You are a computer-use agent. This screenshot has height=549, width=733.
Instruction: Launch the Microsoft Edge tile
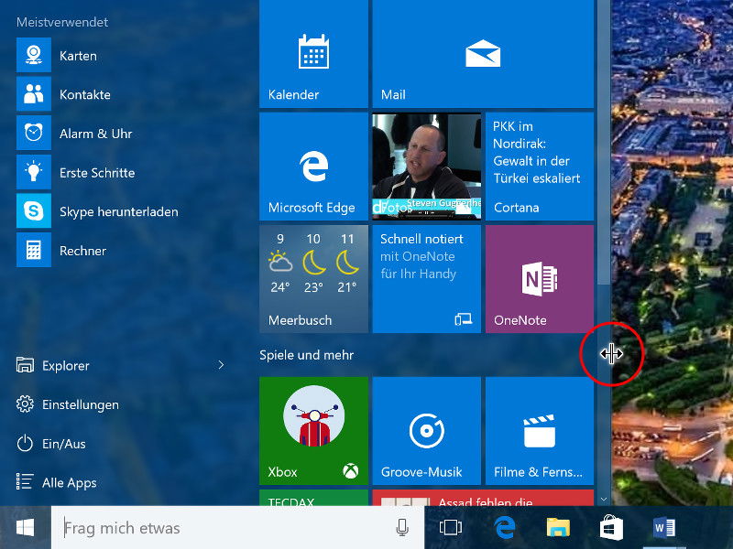(x=313, y=167)
